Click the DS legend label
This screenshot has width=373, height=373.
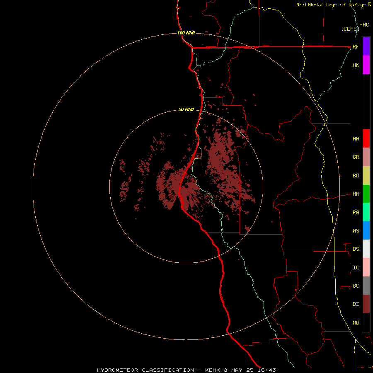(x=356, y=249)
